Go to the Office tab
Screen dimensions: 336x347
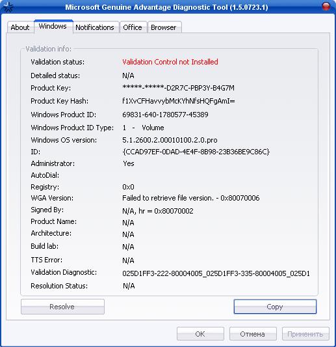point(133,27)
